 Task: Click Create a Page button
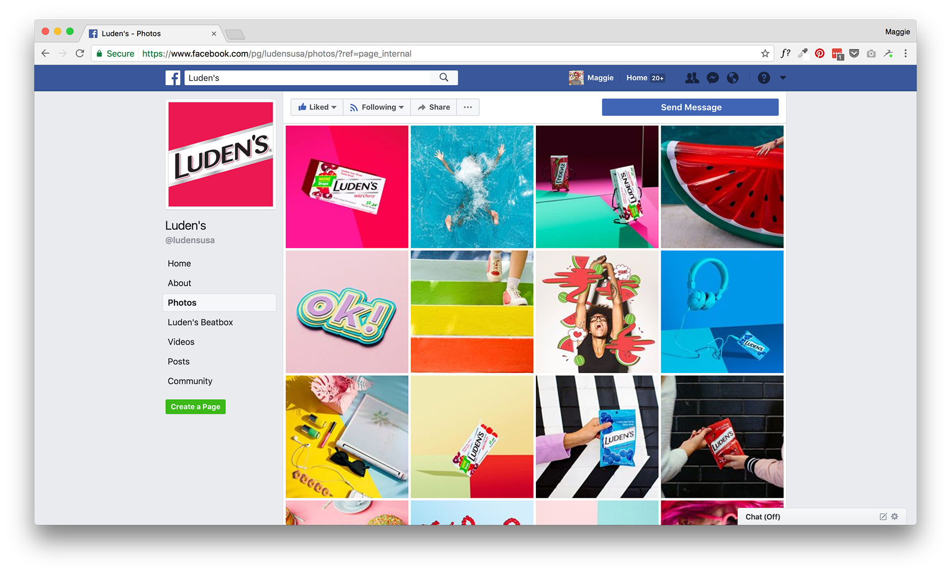click(x=195, y=406)
